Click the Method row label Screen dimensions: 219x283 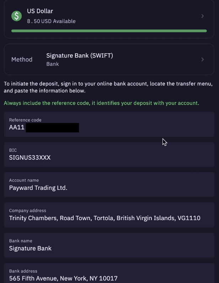click(x=22, y=59)
